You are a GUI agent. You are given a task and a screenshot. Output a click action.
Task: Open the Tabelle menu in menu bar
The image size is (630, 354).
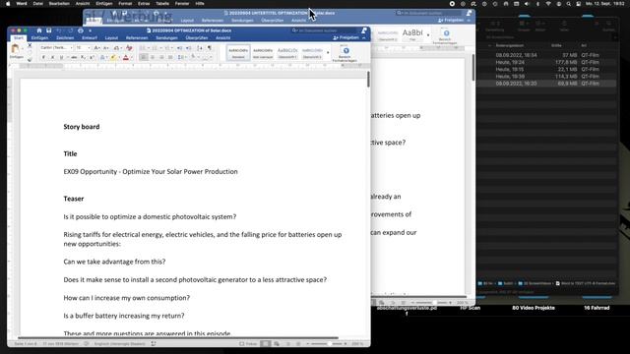click(x=162, y=3)
